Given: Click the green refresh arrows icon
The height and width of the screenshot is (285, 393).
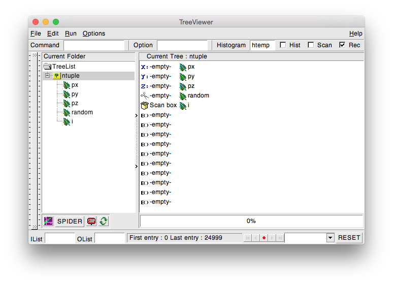Looking at the screenshot, I should pyautogui.click(x=104, y=221).
